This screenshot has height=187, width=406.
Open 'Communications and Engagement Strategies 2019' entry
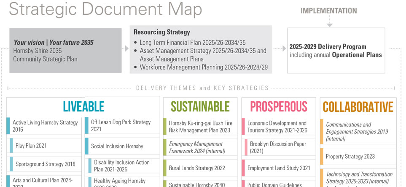(x=358, y=132)
